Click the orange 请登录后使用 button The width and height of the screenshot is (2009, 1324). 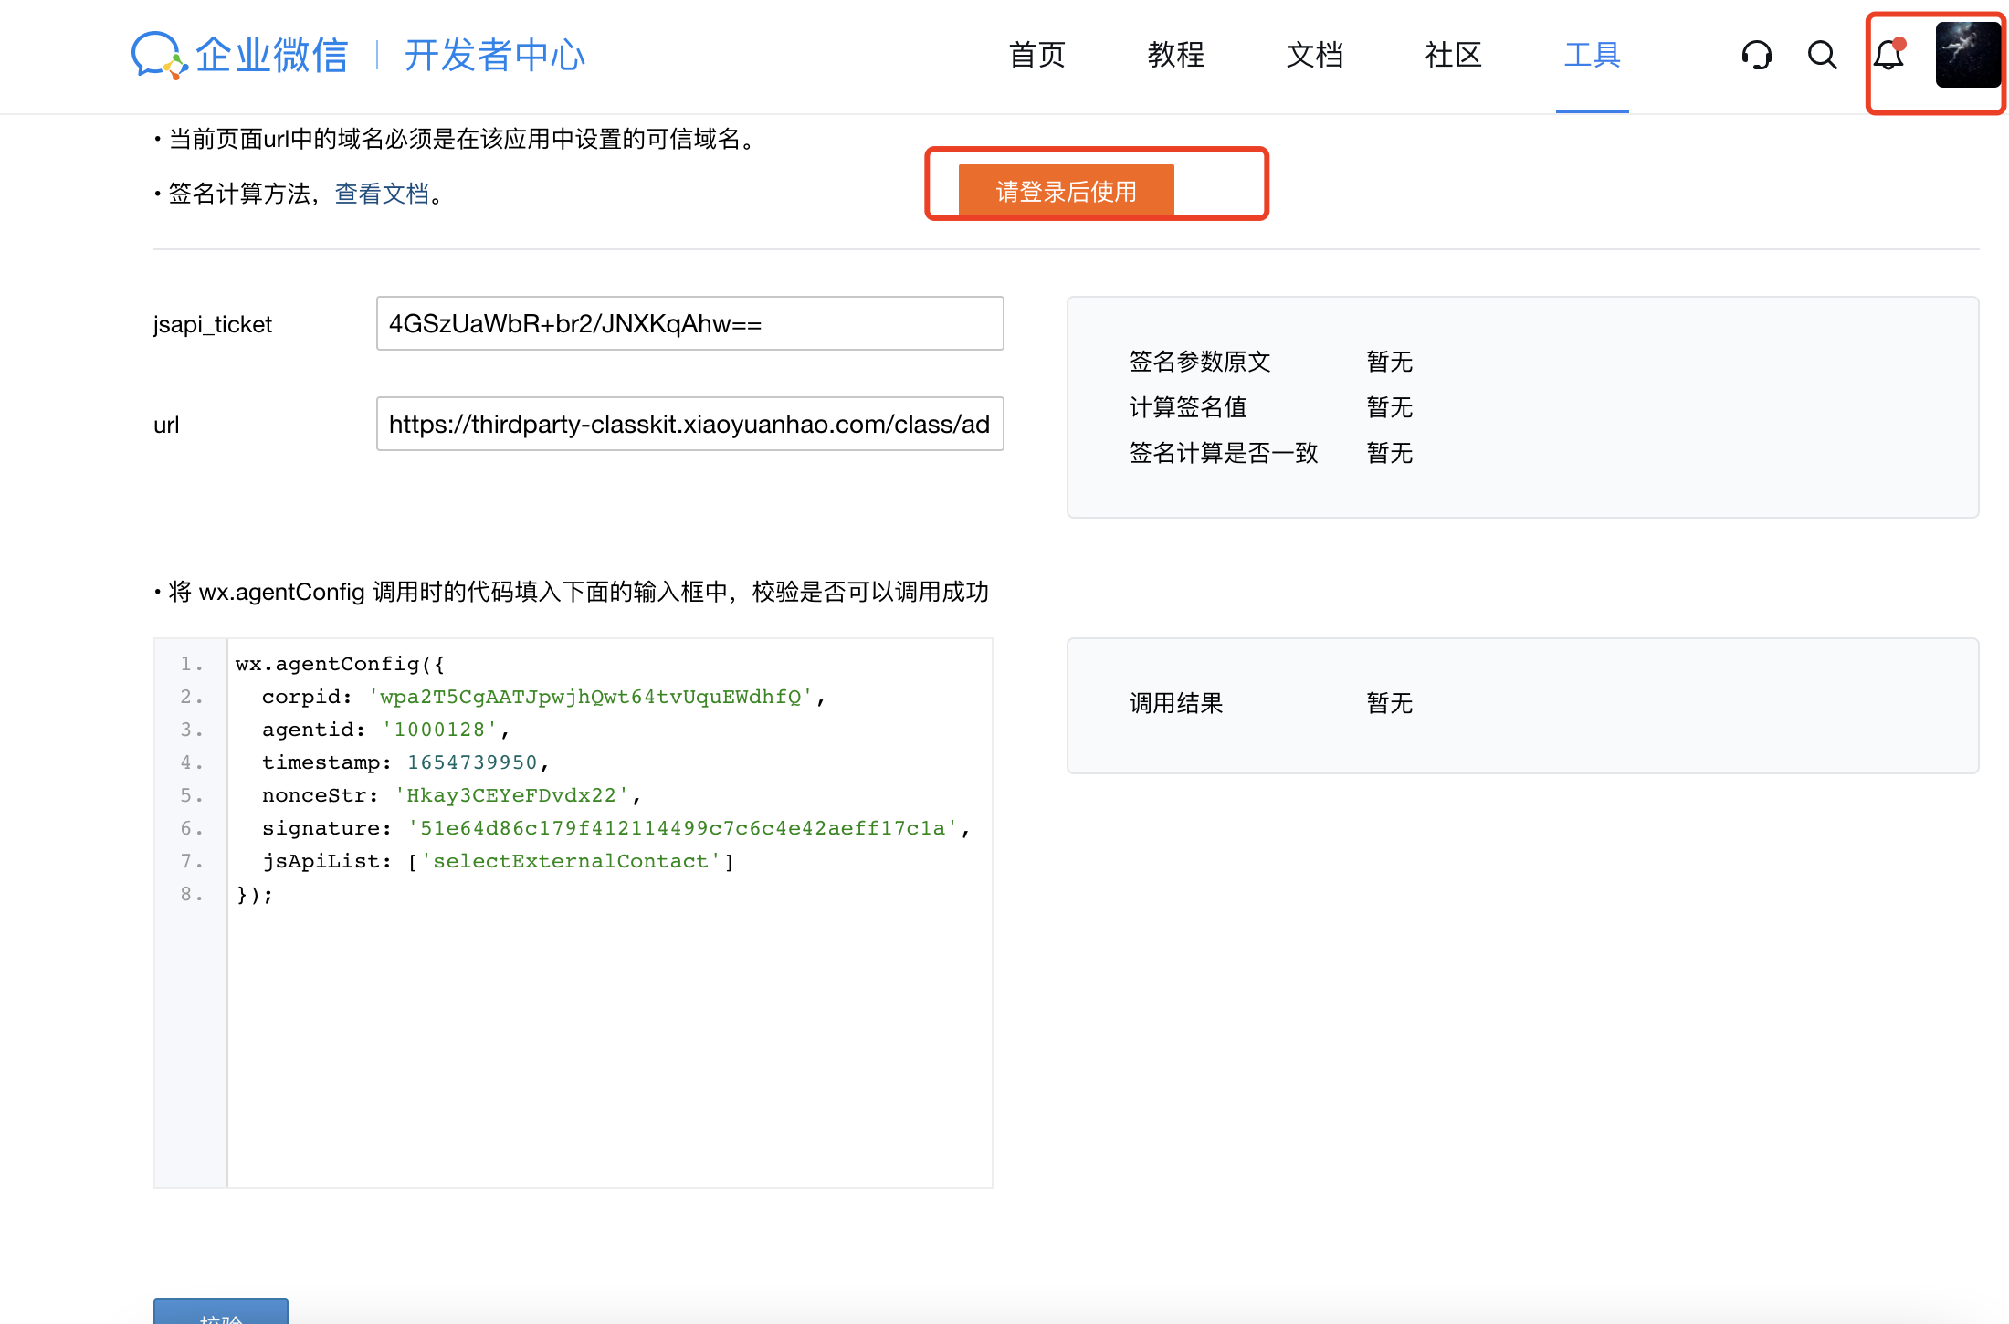point(1066,191)
